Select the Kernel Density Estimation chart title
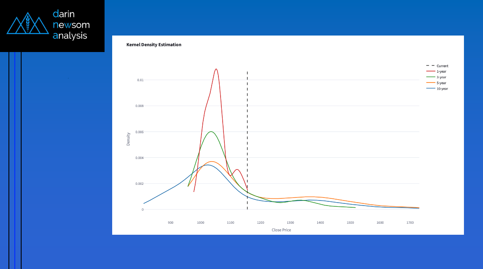This screenshot has width=483, height=269. [154, 45]
